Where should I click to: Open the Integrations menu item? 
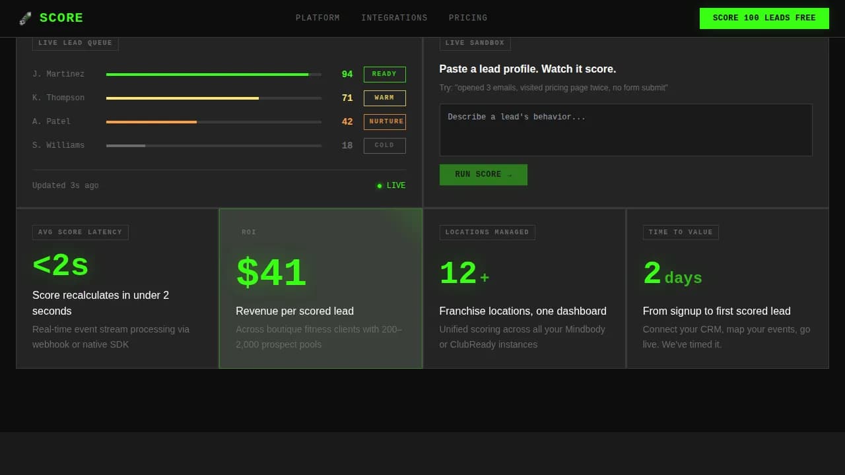tap(394, 18)
